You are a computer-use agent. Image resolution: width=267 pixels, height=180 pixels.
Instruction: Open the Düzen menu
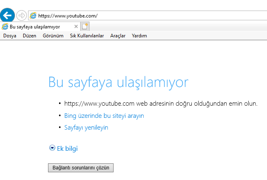tap(29, 36)
